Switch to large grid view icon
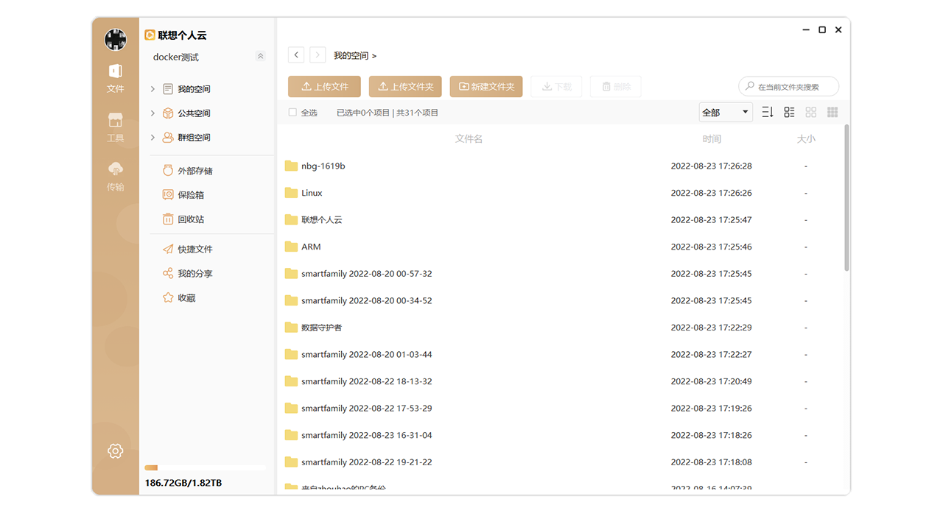 [811, 112]
